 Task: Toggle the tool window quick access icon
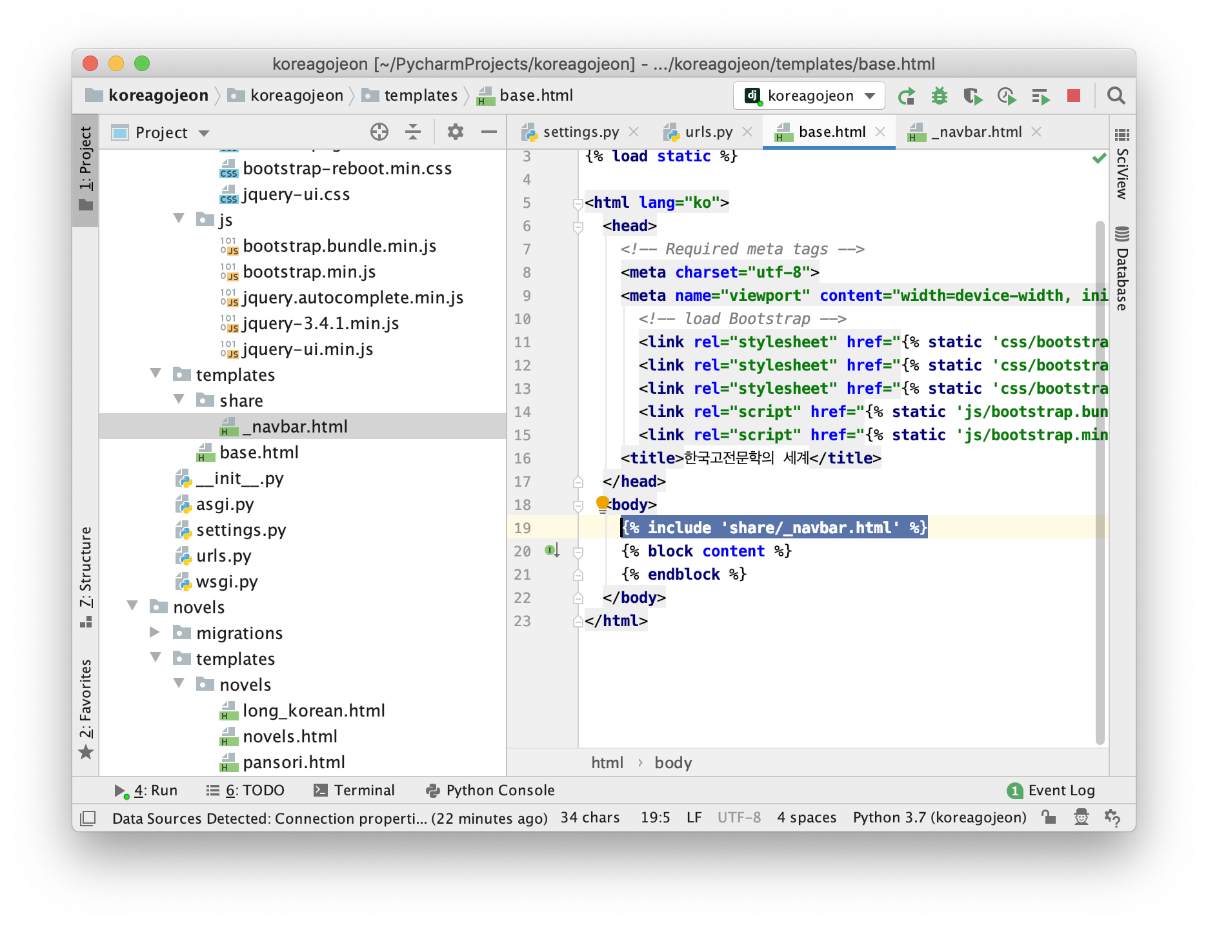tap(88, 819)
